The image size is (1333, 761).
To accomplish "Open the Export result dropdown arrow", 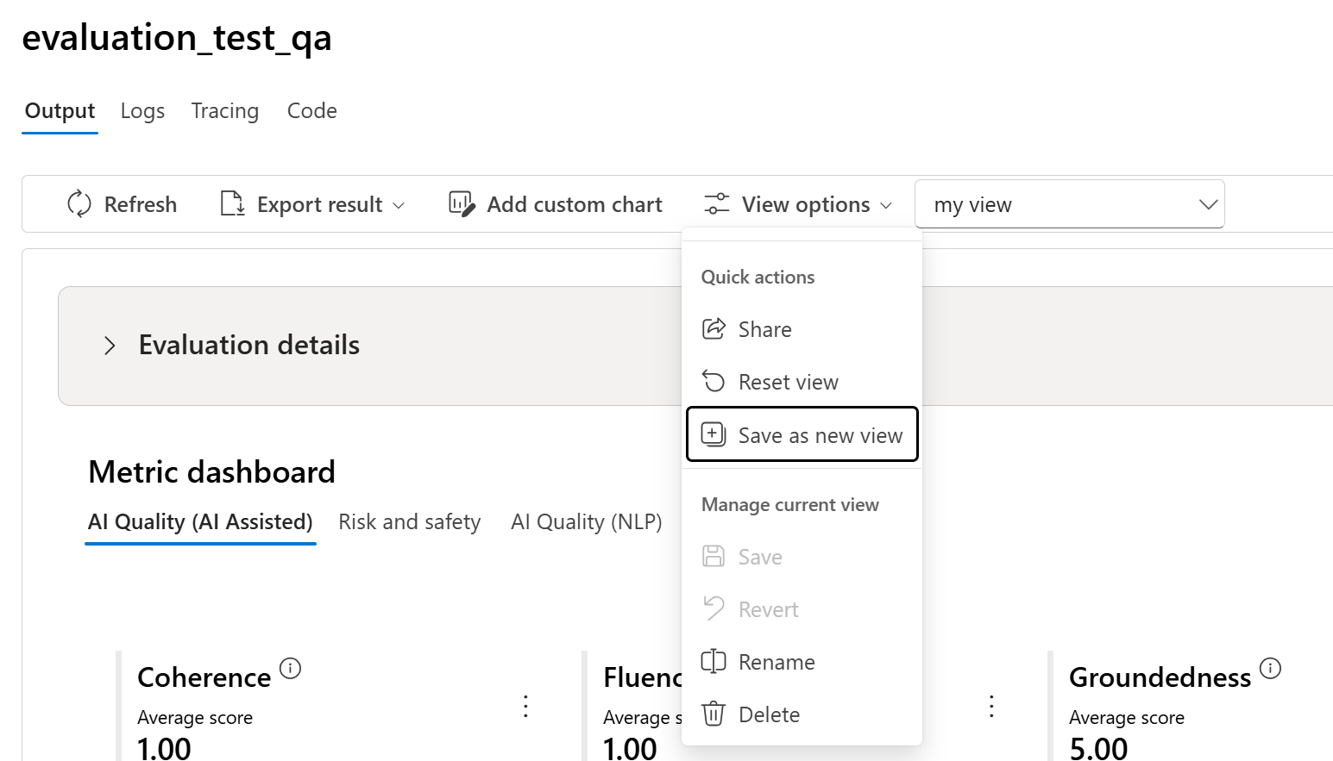I will pos(399,205).
